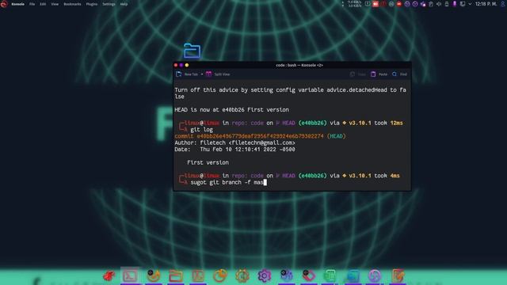Click the Find button in Konsole toolbar
The image size is (507, 285).
(399, 74)
